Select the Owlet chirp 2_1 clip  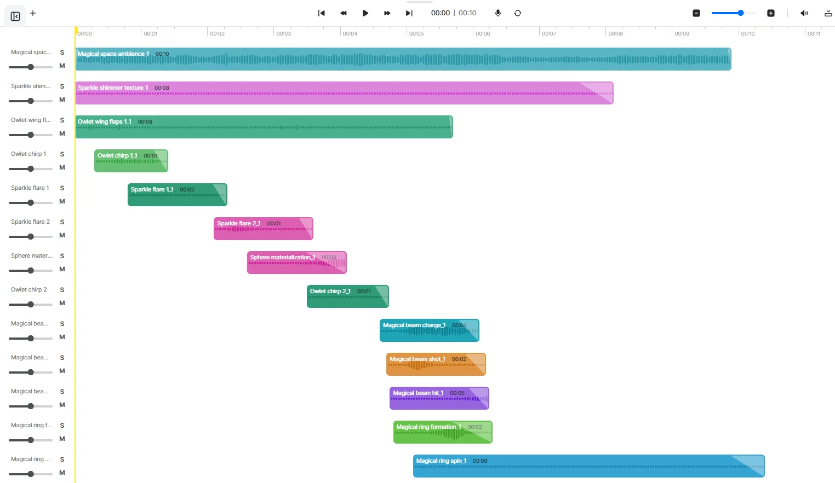point(348,296)
